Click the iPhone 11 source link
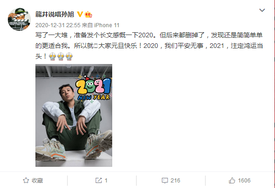Screen dimensions: 275x188 pyautogui.click(x=107, y=25)
